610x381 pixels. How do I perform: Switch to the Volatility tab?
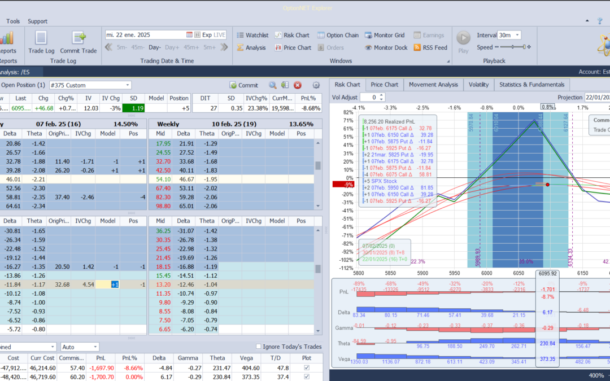(478, 84)
